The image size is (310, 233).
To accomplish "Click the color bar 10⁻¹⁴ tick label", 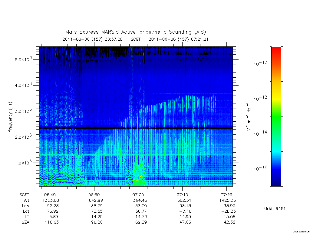I will pos(260,133).
